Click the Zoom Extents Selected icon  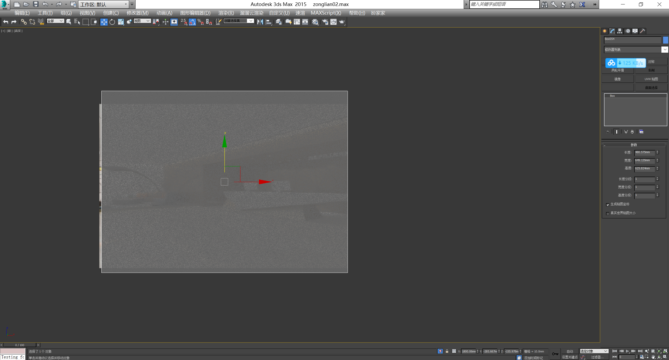[x=659, y=351]
